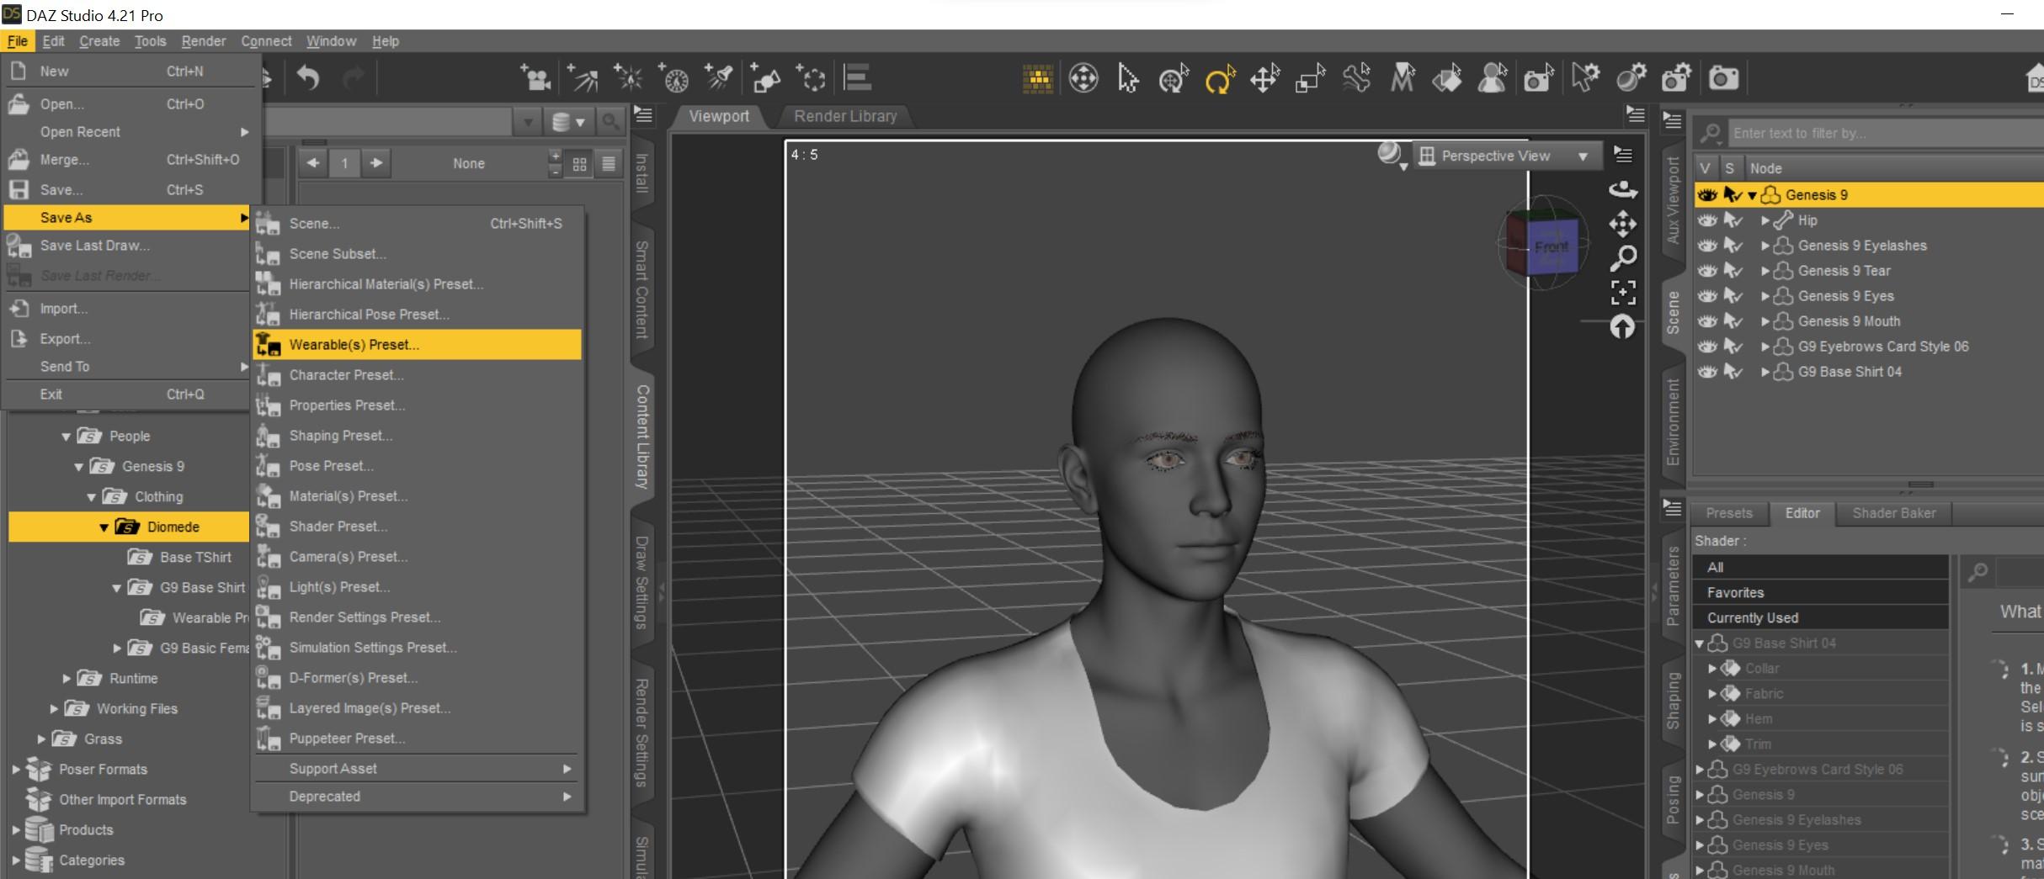Image resolution: width=2044 pixels, height=879 pixels.
Task: Select the Translate tool with four arrows
Action: tap(1264, 79)
